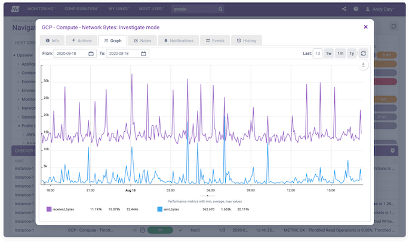Click the search magnifier icon
This screenshot has height=242, width=409.
point(220,10)
